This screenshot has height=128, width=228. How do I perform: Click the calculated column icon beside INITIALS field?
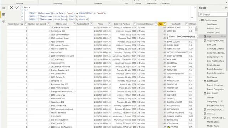click(x=205, y=114)
